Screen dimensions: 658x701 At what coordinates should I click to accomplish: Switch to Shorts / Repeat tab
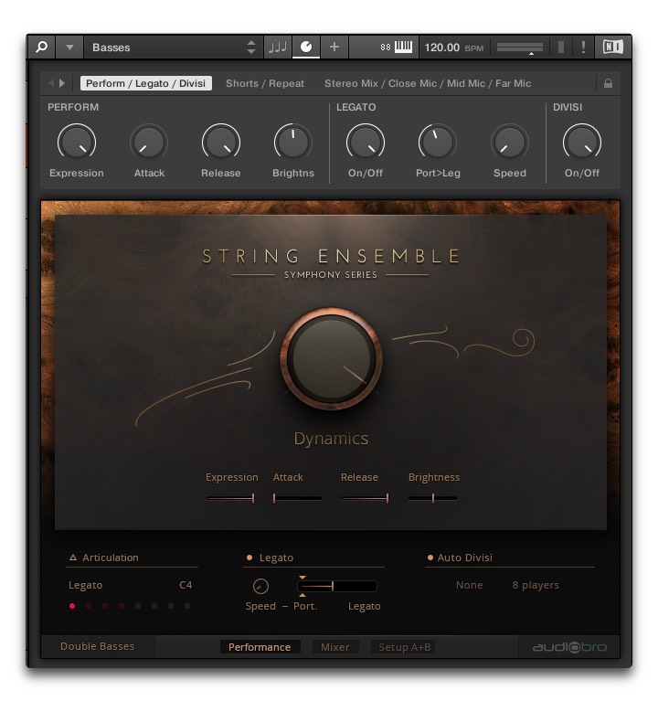(265, 83)
